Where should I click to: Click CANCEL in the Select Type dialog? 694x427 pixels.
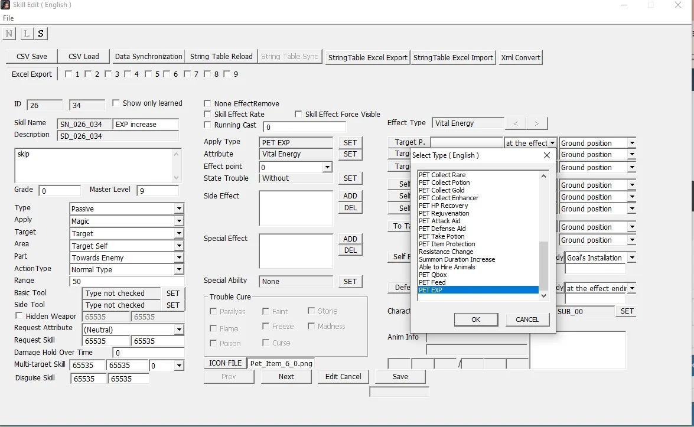[x=527, y=320]
